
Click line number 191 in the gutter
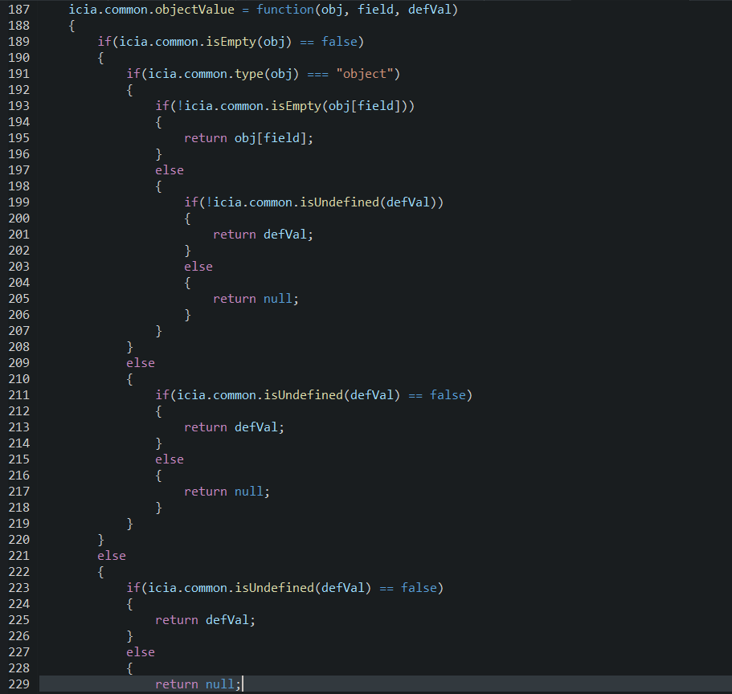[x=18, y=74]
